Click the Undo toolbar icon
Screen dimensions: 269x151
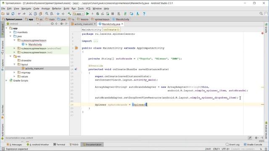click(19, 14)
